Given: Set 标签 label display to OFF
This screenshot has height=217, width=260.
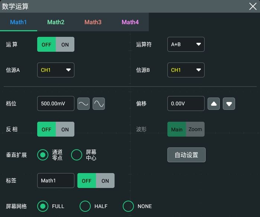Looking at the screenshot, I should click(x=87, y=181).
